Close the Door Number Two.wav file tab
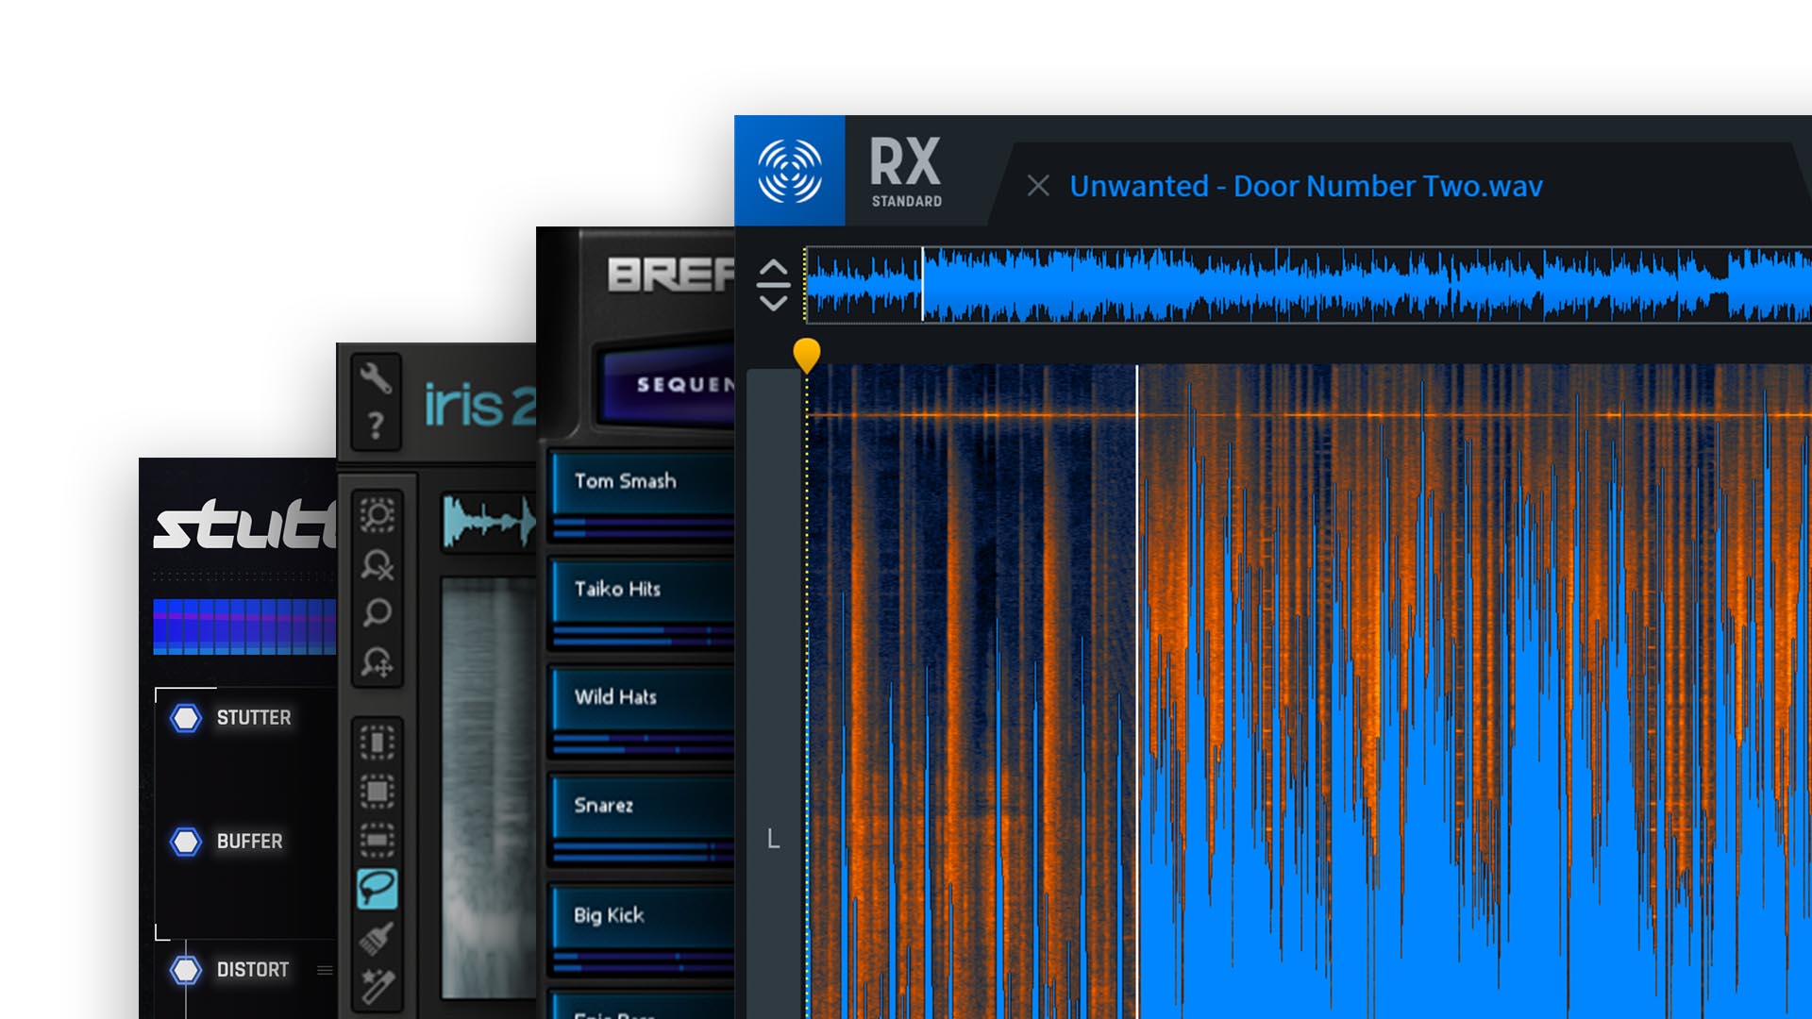 1038,186
